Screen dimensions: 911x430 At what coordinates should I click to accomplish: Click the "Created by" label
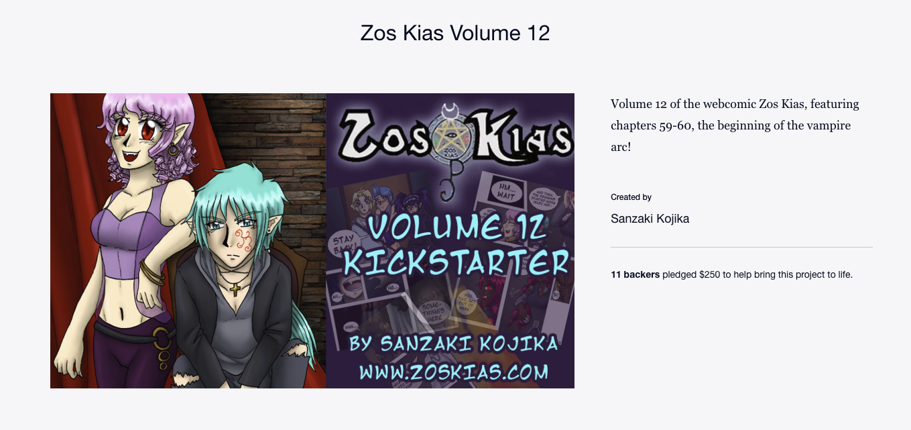631,197
